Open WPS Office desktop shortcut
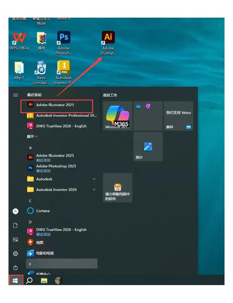This screenshot has width=233, height=303. 19,41
